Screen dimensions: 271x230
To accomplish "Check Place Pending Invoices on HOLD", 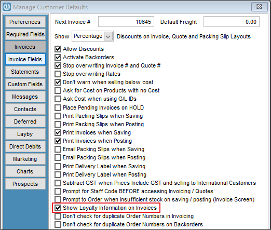I will (x=58, y=107).
